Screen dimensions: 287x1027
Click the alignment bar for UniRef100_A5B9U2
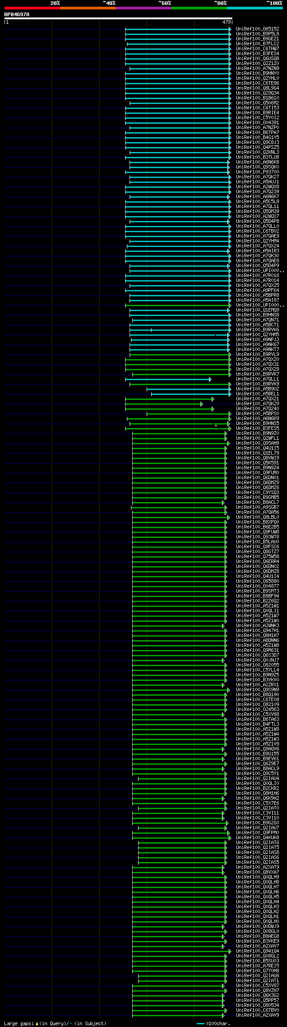click(189, 389)
